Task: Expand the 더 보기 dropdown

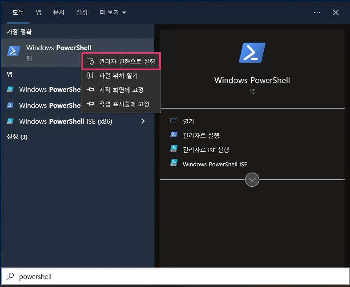Action: point(113,12)
